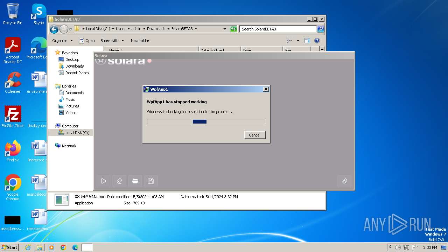Image resolution: width=448 pixels, height=252 pixels.
Task: Click the Downloads breadcrumb segment
Action: pos(156,29)
